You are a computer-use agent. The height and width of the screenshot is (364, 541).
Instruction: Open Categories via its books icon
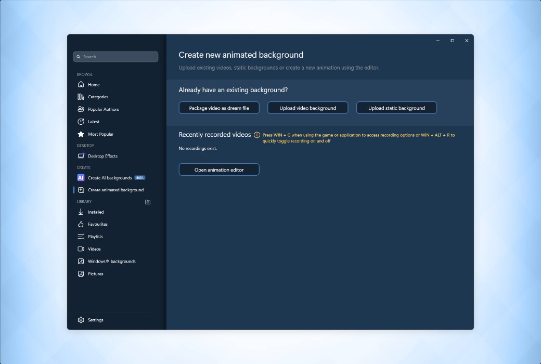81,97
